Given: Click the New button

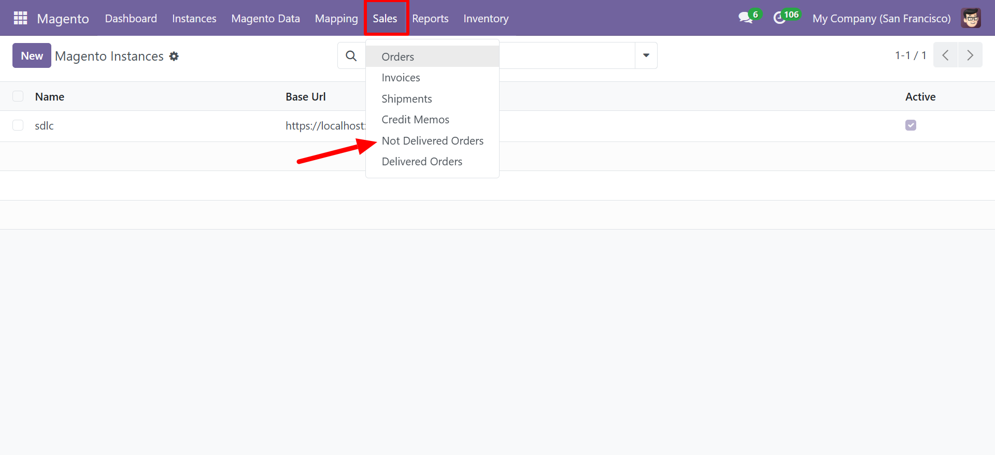Looking at the screenshot, I should (x=32, y=55).
